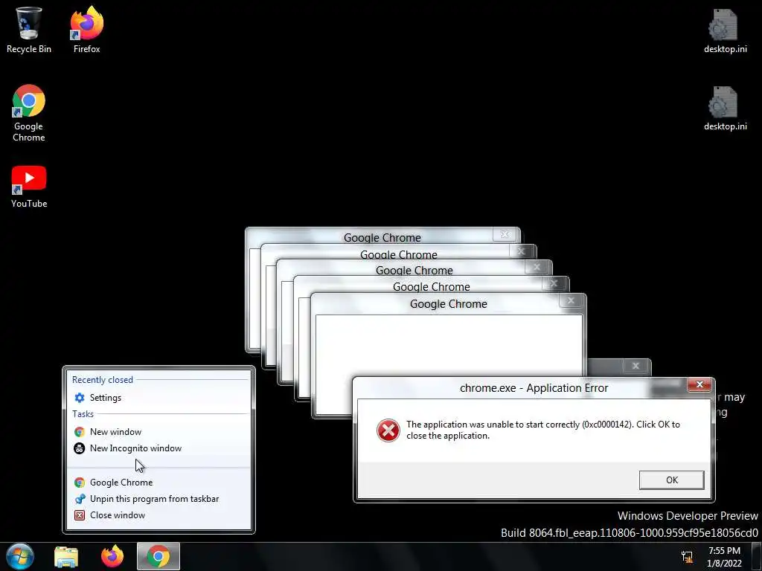Viewport: 762px width, 571px height.
Task: Open the network tray icon
Action: 687,557
